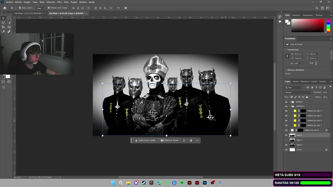Screen dimensions: 333x187
Task: Select the Polygonal Lasso tool
Action: pyautogui.click(x=3, y=23)
